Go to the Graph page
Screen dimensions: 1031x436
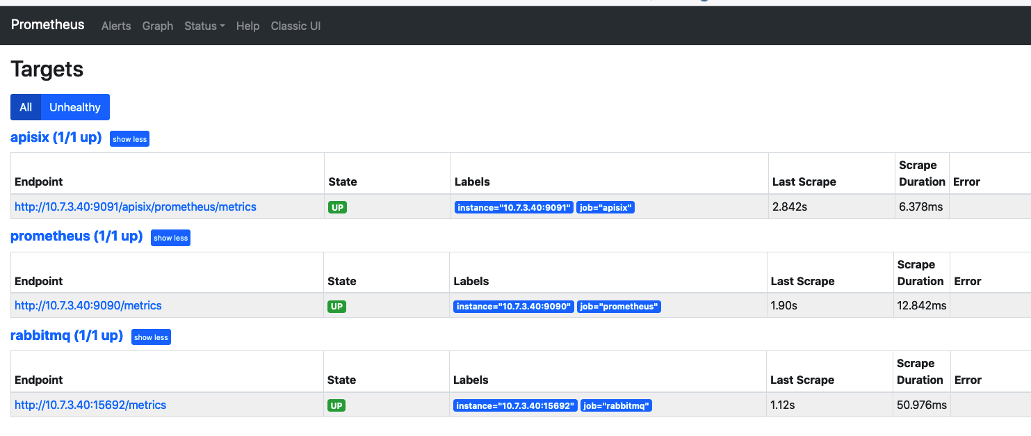tap(158, 26)
